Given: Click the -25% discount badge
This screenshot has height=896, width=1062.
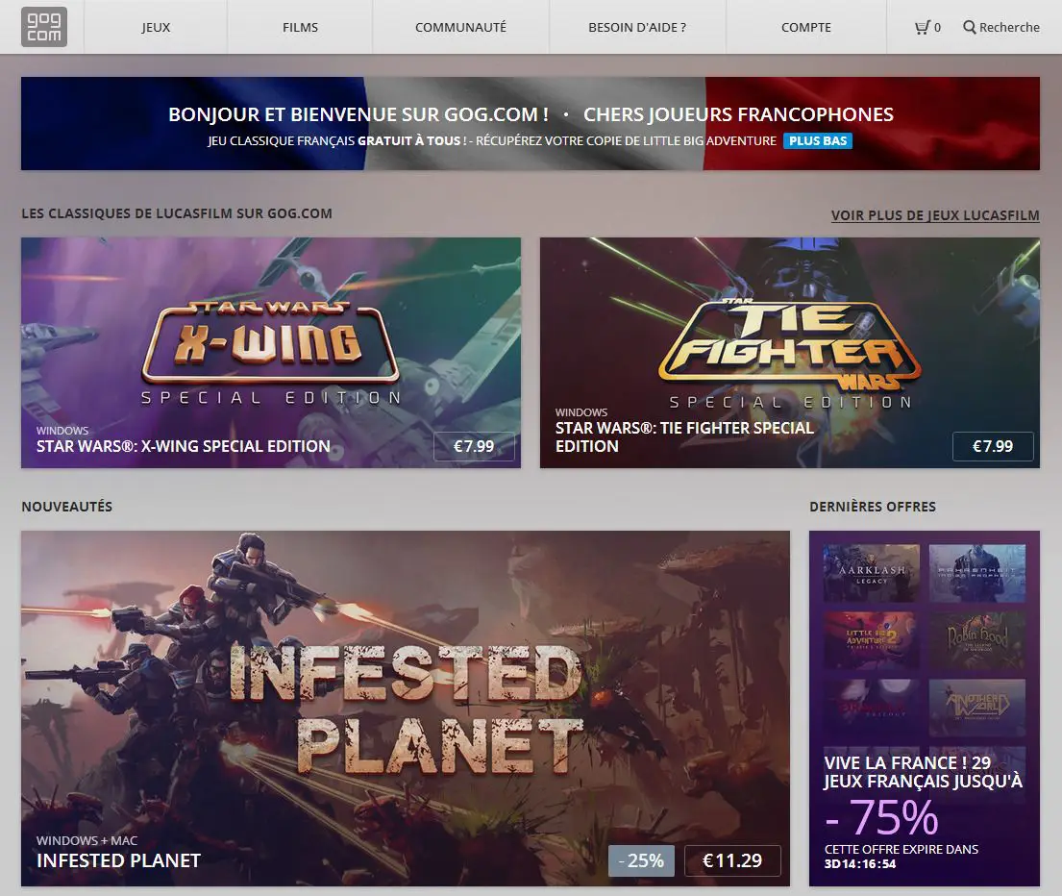Looking at the screenshot, I should 641,860.
